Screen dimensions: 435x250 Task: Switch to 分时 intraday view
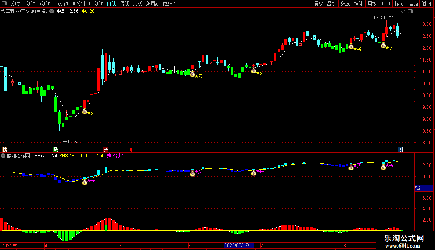[x=15, y=3]
